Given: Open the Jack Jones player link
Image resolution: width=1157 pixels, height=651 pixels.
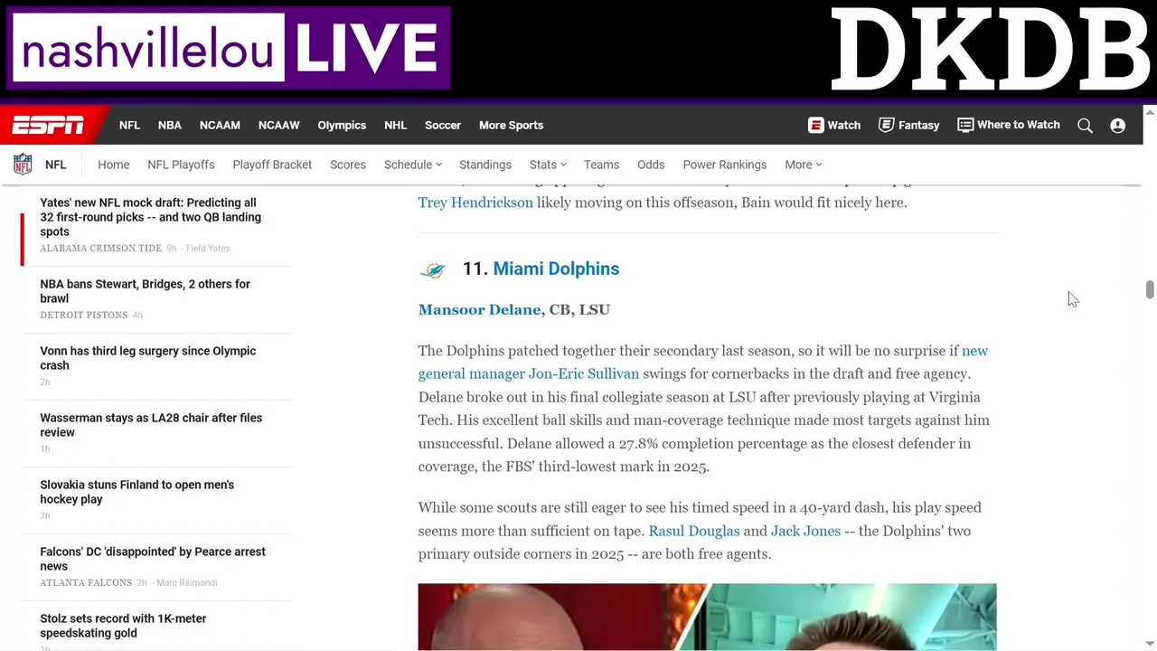Looking at the screenshot, I should click(x=805, y=531).
